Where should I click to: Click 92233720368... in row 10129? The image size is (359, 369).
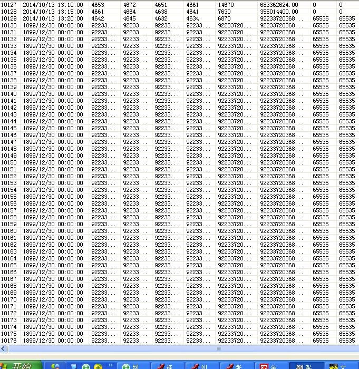point(282,18)
